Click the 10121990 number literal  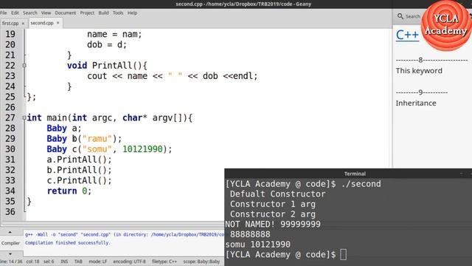[x=142, y=149]
